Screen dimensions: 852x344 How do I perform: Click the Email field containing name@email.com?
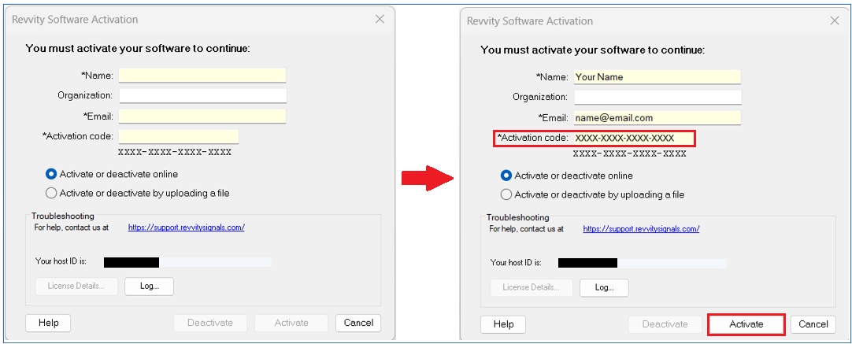[658, 118]
